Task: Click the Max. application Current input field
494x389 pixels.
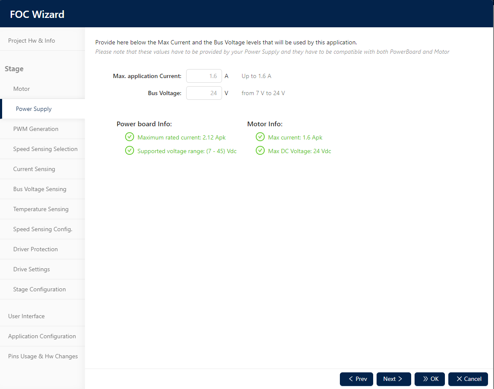Action: click(x=204, y=76)
